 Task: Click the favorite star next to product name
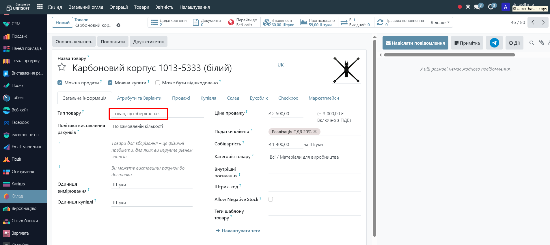tap(62, 67)
